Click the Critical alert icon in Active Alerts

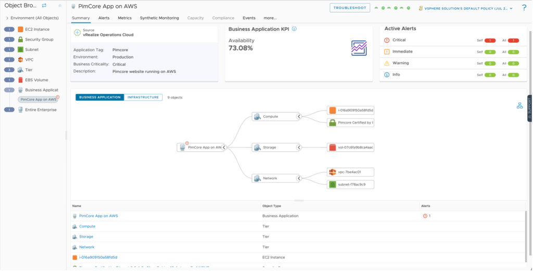[x=386, y=40]
